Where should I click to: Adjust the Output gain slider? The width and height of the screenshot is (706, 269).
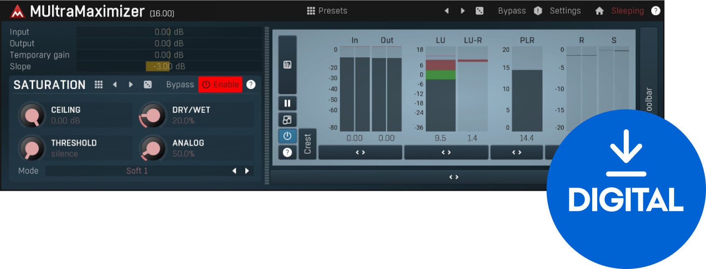tap(169, 43)
